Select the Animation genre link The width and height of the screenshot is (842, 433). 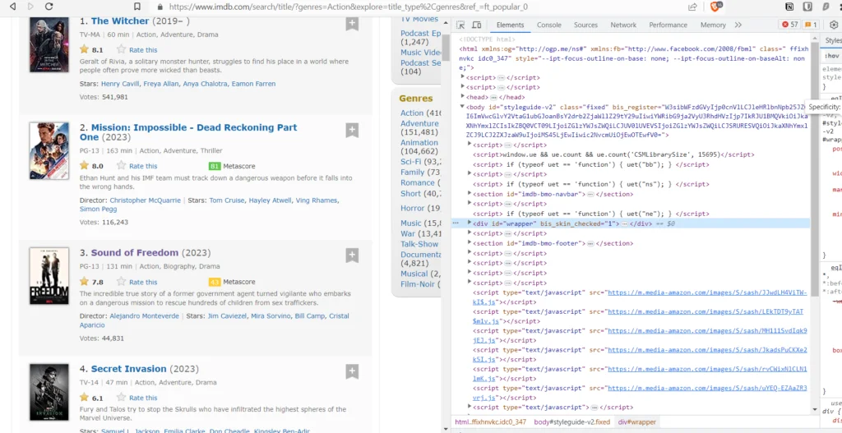419,143
